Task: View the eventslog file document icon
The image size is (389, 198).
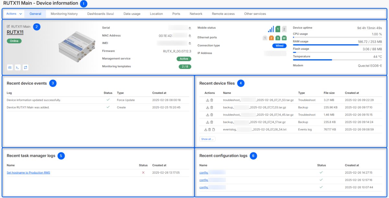Action: pyautogui.click(x=214, y=129)
